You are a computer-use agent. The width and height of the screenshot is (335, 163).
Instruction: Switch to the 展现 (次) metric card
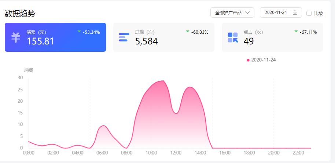click(x=163, y=37)
